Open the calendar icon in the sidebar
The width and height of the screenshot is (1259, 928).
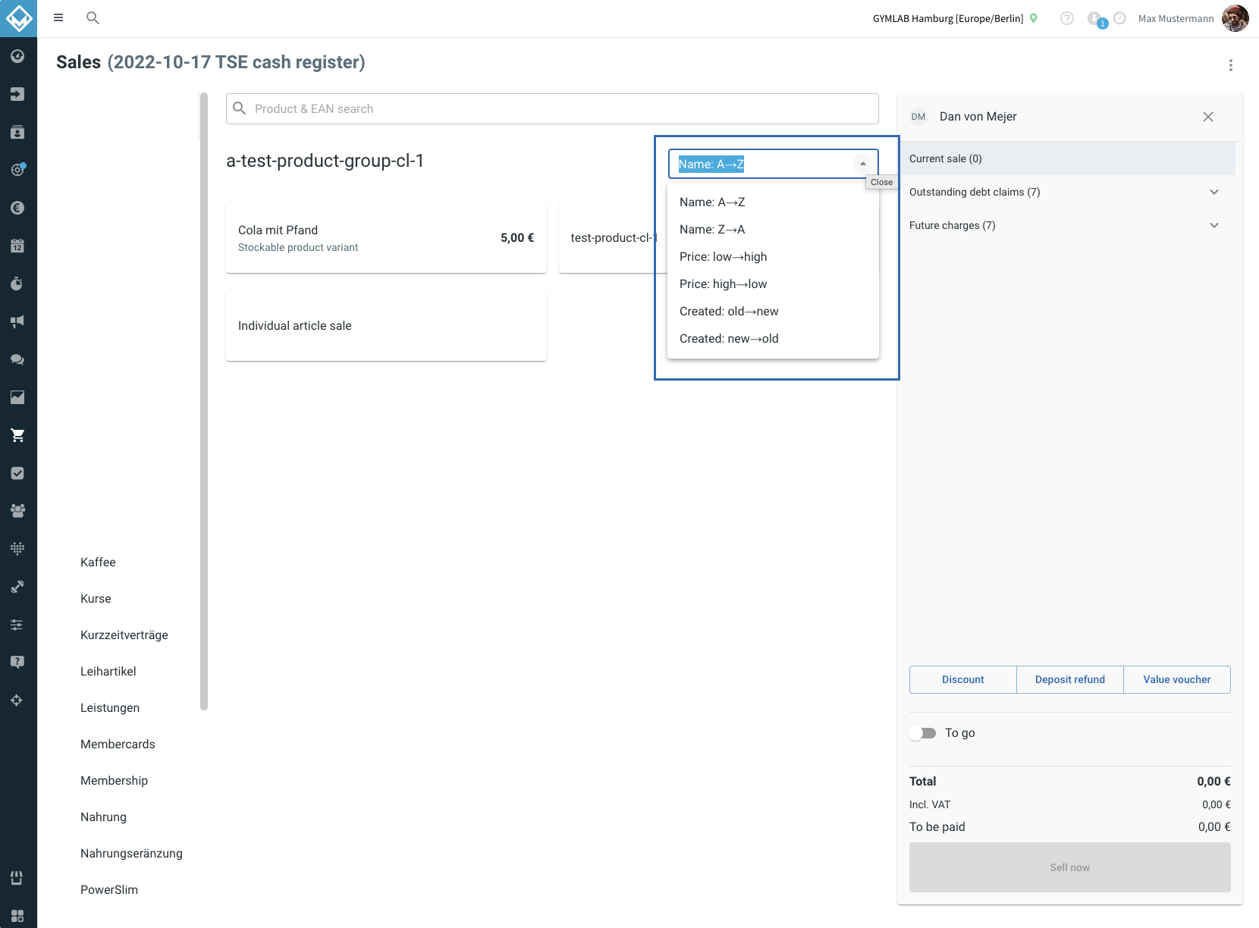pyautogui.click(x=17, y=246)
